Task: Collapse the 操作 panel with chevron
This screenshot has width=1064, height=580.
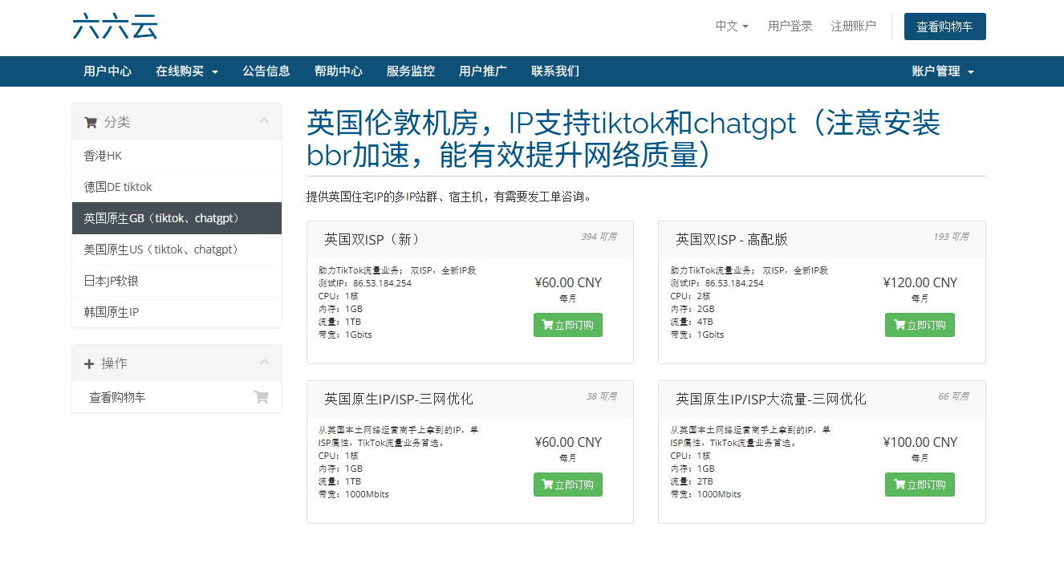Action: coord(264,363)
